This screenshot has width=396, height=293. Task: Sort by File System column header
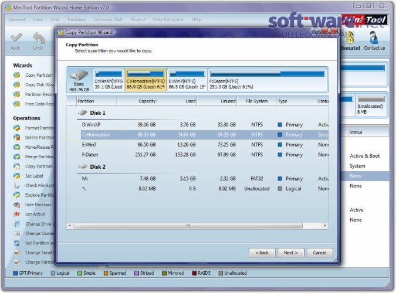click(256, 101)
